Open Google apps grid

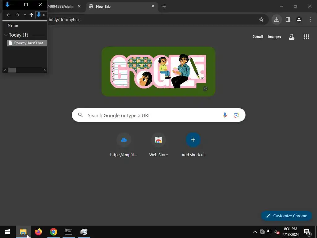(306, 37)
